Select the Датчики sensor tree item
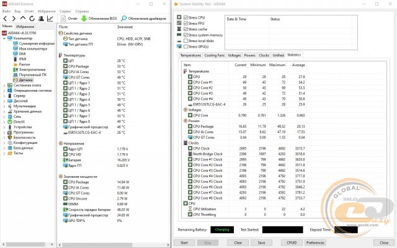The image size is (397, 248). click(x=25, y=80)
